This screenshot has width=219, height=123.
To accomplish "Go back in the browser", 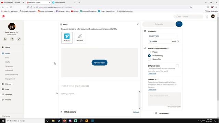I will point(3,7).
